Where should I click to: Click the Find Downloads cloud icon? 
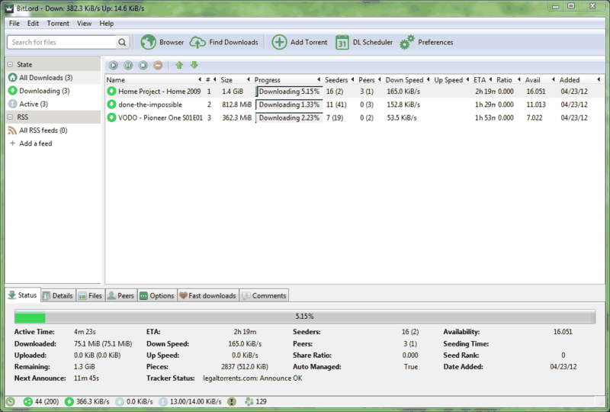(197, 43)
